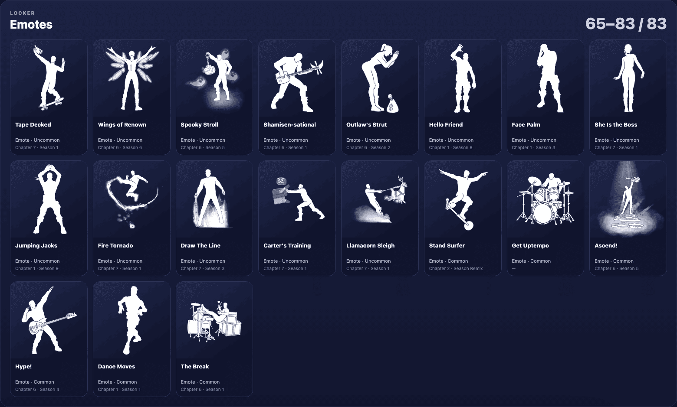Click the "Llamacorn Sleigh" title text
The height and width of the screenshot is (407, 677).
pyautogui.click(x=371, y=246)
